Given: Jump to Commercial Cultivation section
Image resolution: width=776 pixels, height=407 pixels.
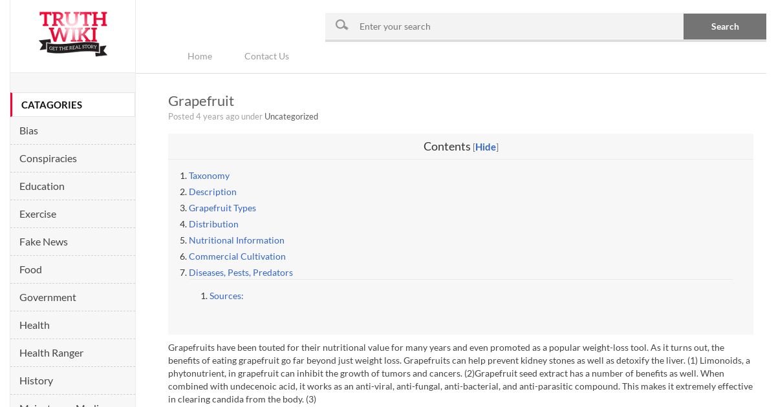Looking at the screenshot, I should [x=237, y=256].
